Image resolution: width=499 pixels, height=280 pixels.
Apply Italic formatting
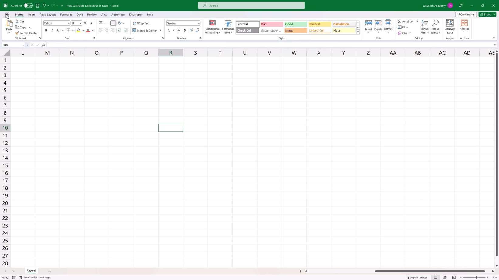(x=52, y=30)
